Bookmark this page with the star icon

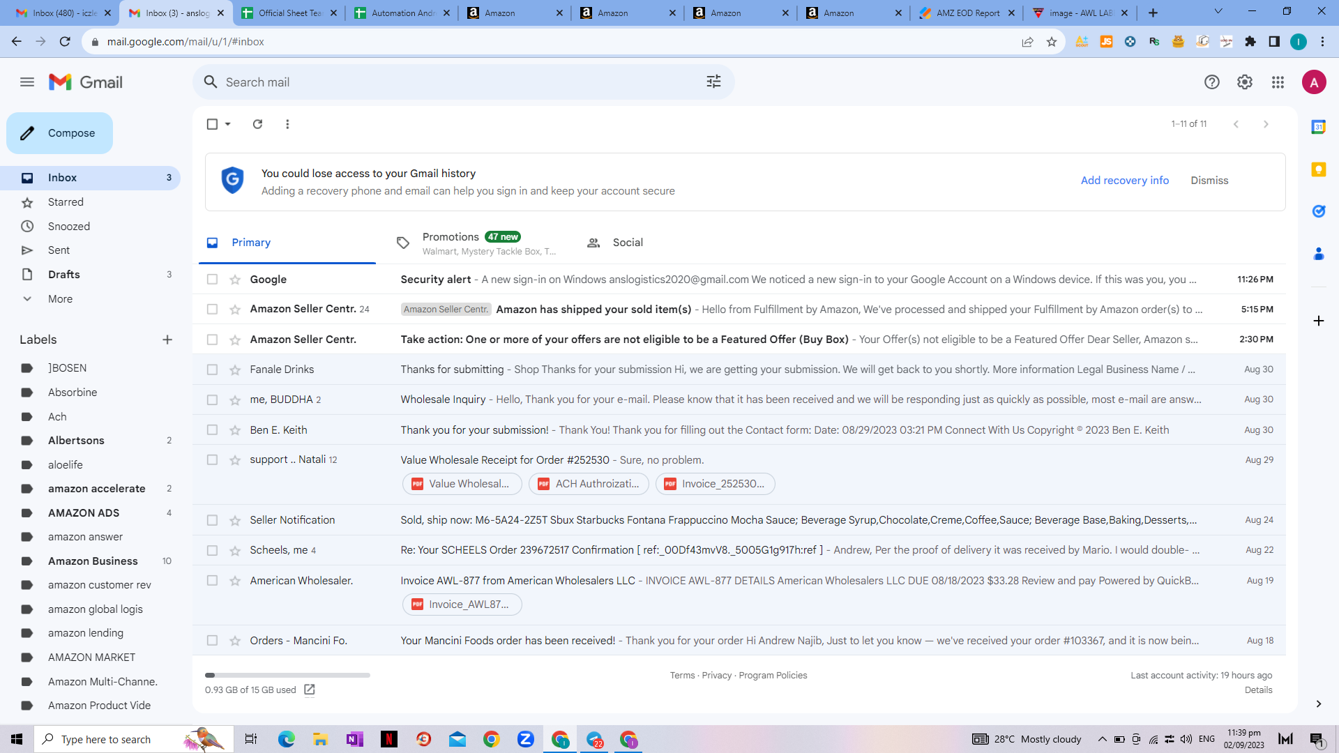[x=1052, y=42]
